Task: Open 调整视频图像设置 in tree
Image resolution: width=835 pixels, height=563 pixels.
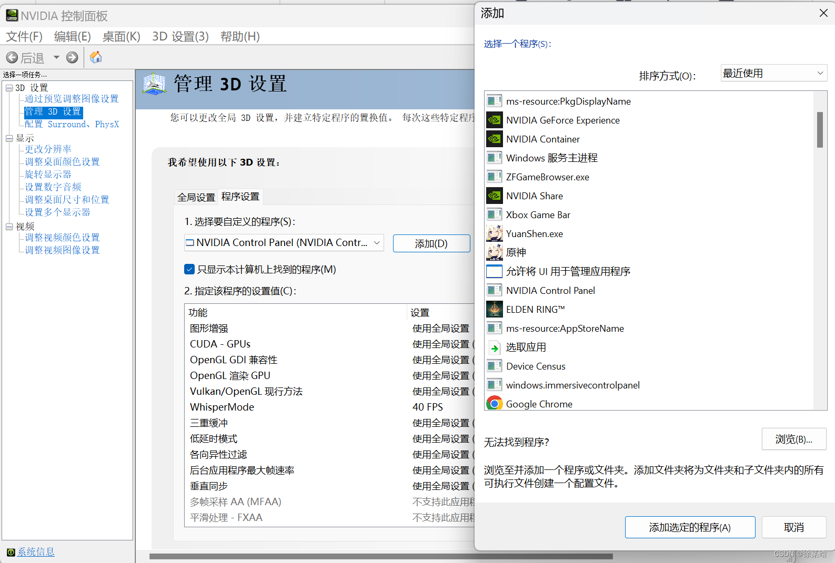Action: (62, 250)
